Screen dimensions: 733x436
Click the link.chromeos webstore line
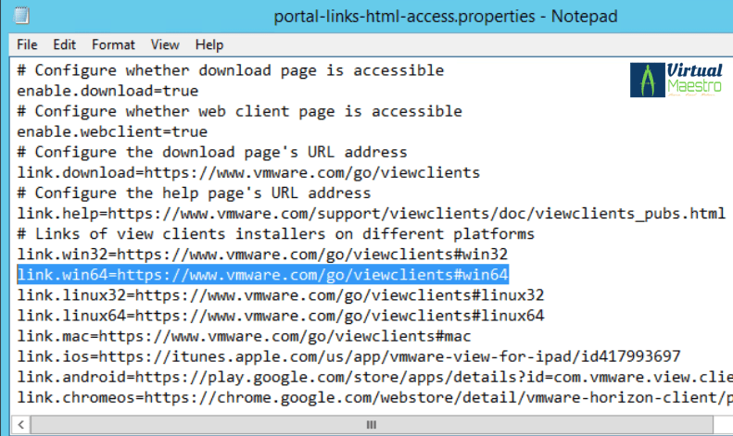(371, 397)
